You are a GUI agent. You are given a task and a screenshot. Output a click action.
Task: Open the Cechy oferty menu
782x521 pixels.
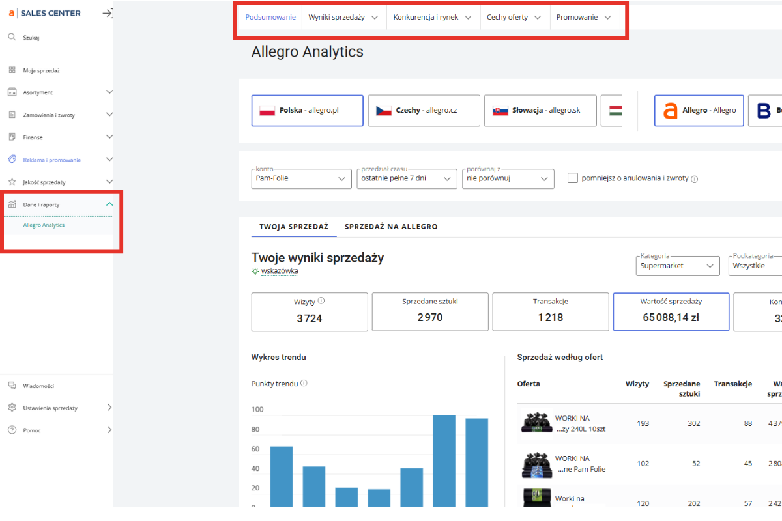(515, 18)
